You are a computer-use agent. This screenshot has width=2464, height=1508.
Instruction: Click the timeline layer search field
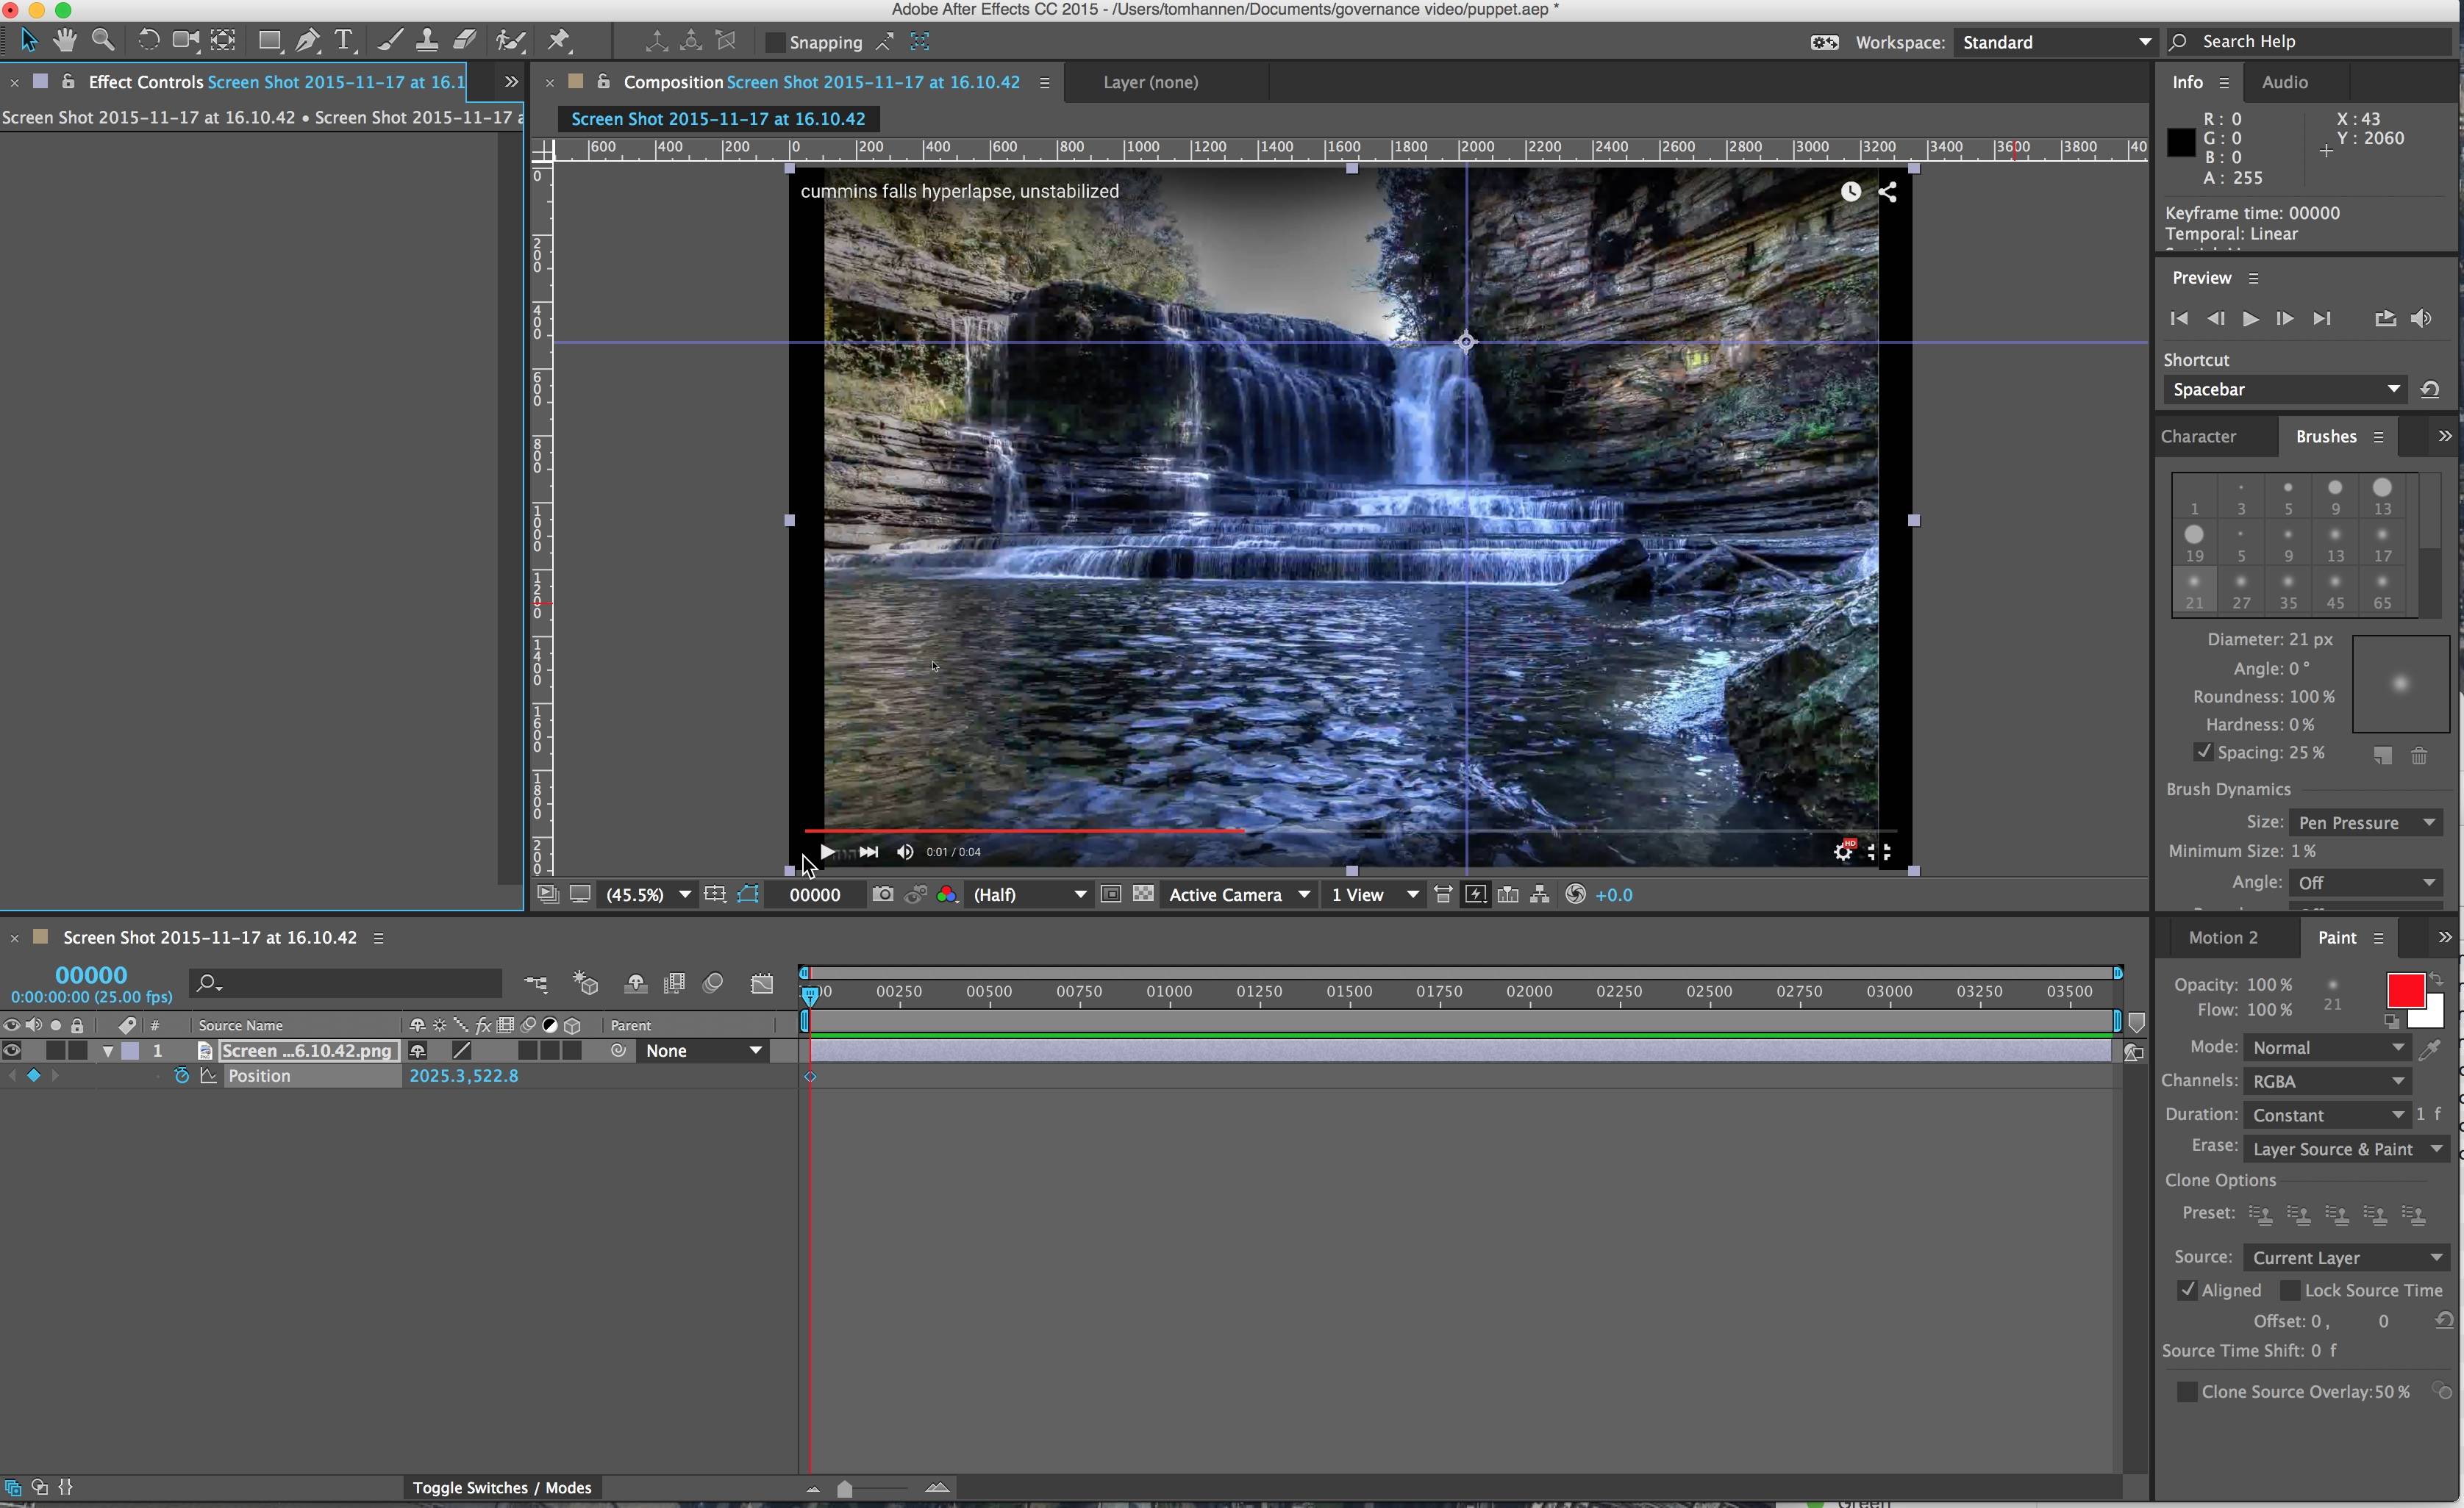coord(346,983)
